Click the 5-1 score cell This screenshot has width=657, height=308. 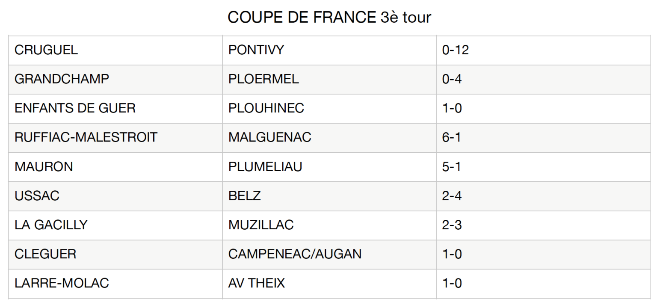pyautogui.click(x=451, y=166)
